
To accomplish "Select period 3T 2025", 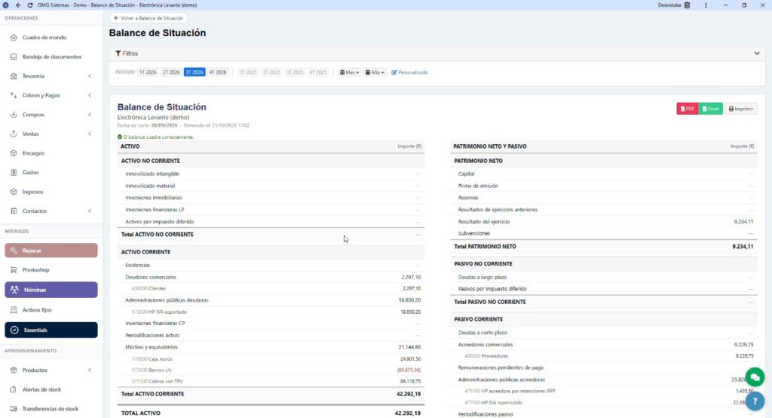I will 295,72.
